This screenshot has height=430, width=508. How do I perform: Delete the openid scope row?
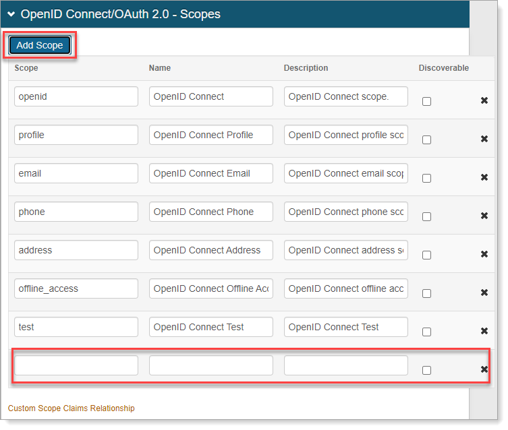pos(484,101)
